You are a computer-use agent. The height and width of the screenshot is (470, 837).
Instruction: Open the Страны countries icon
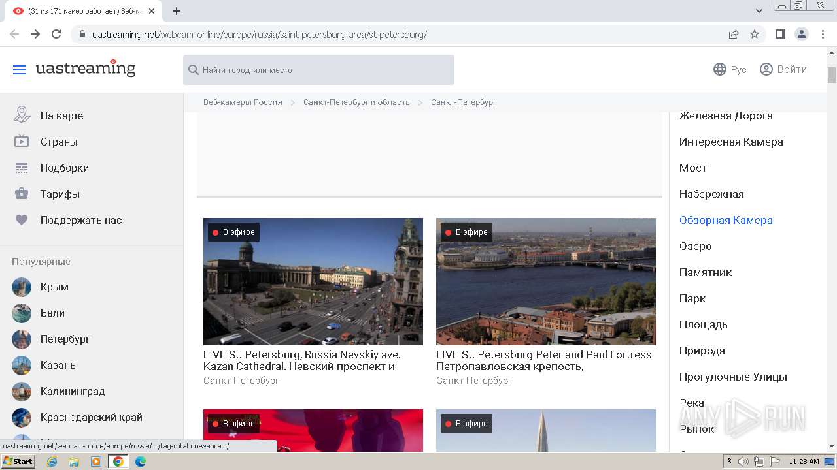[22, 142]
